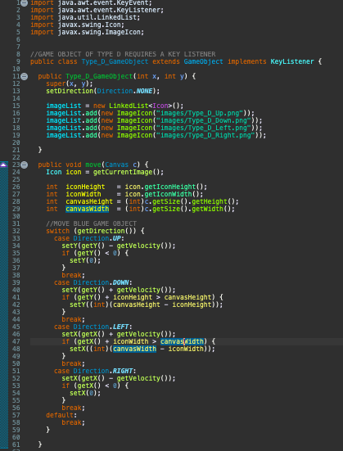The height and width of the screenshot is (451, 343).
Task: Click highlighted canvasWidth on line 48
Action: [x=135, y=349]
